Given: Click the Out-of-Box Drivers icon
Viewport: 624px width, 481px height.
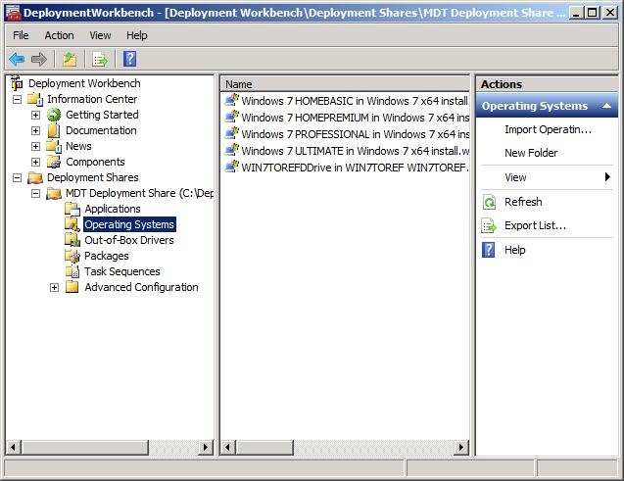Looking at the screenshot, I should click(x=72, y=240).
